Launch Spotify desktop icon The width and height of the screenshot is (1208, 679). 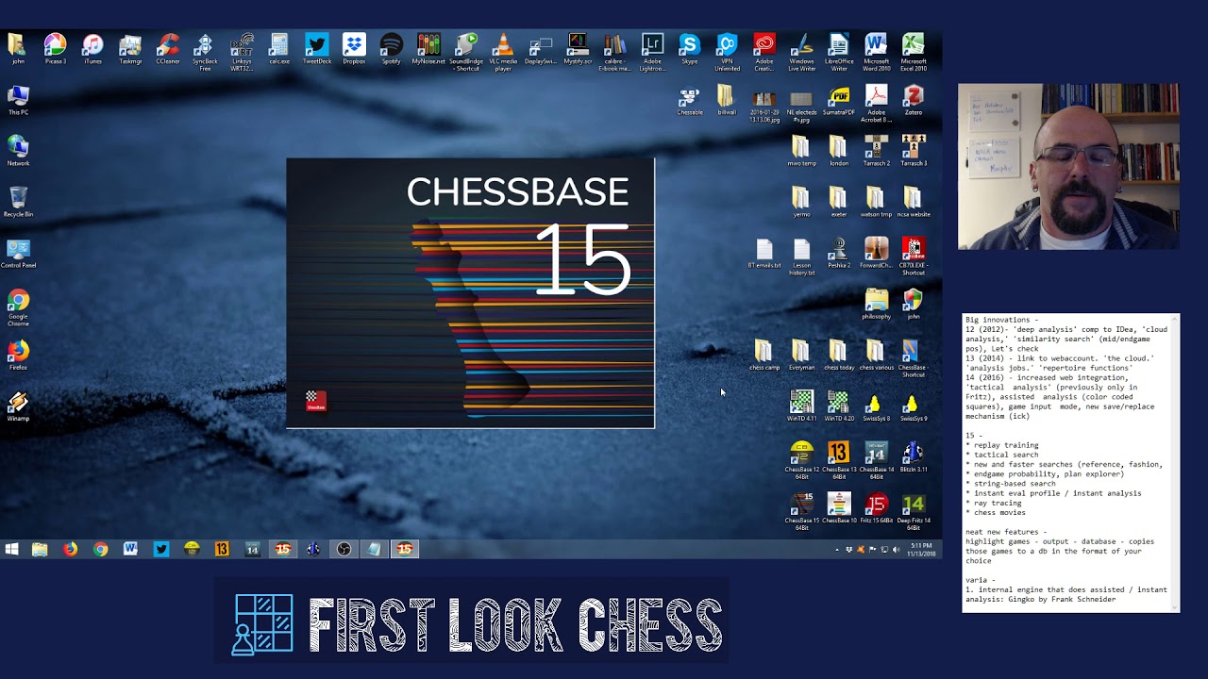(x=391, y=49)
